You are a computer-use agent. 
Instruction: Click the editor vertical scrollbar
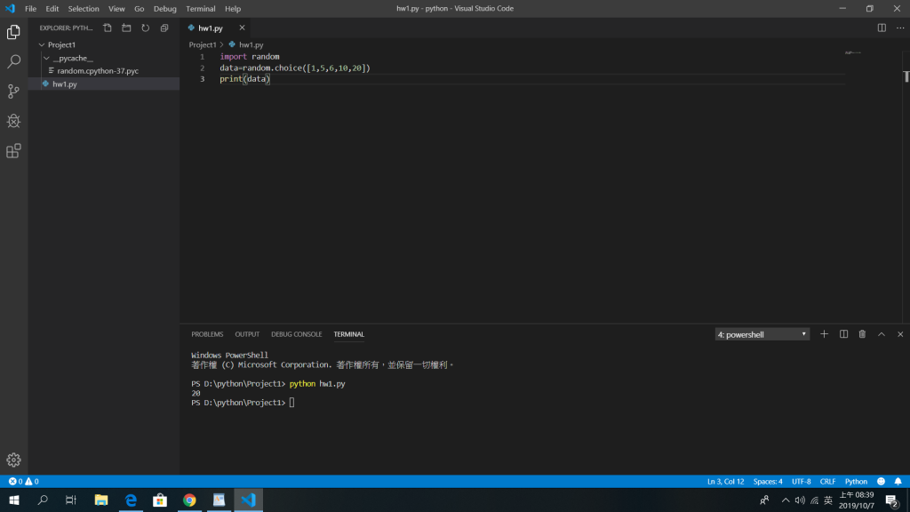click(906, 186)
